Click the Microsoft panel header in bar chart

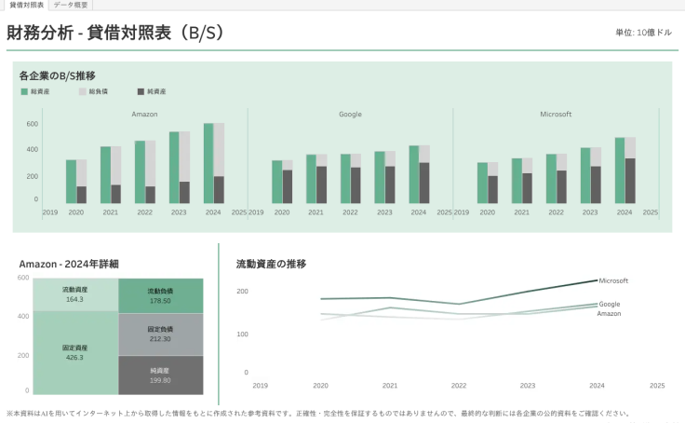[x=556, y=115]
